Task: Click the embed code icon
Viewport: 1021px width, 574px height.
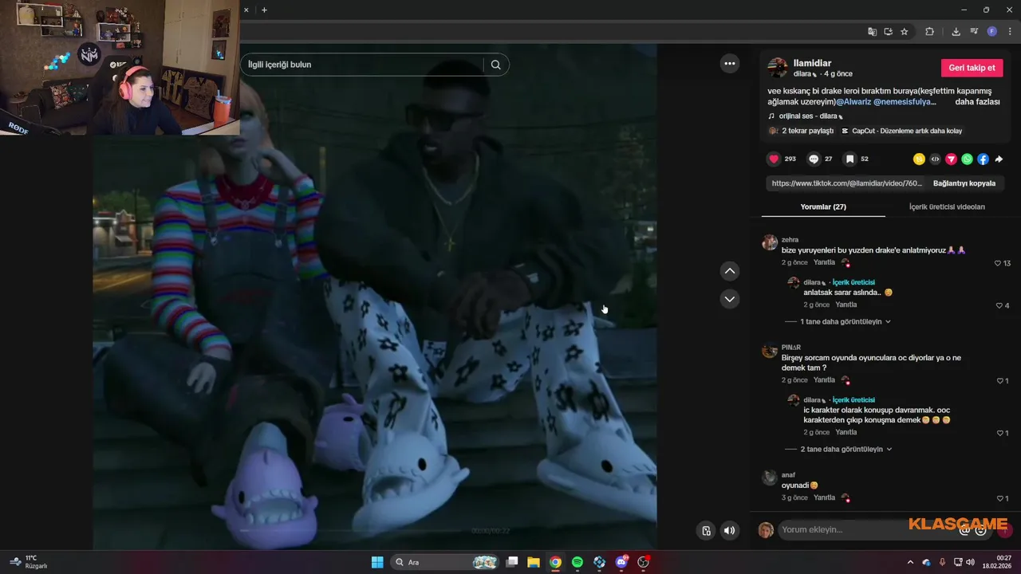Action: [x=935, y=159]
